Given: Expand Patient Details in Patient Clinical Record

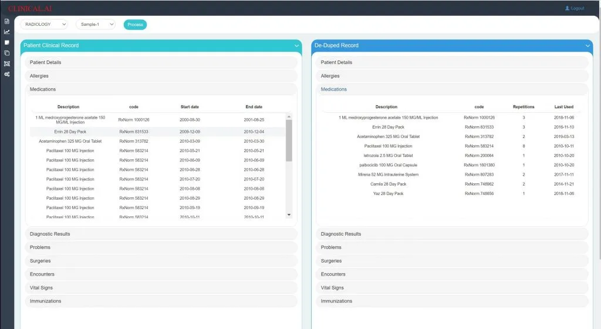Looking at the screenshot, I should (x=161, y=62).
